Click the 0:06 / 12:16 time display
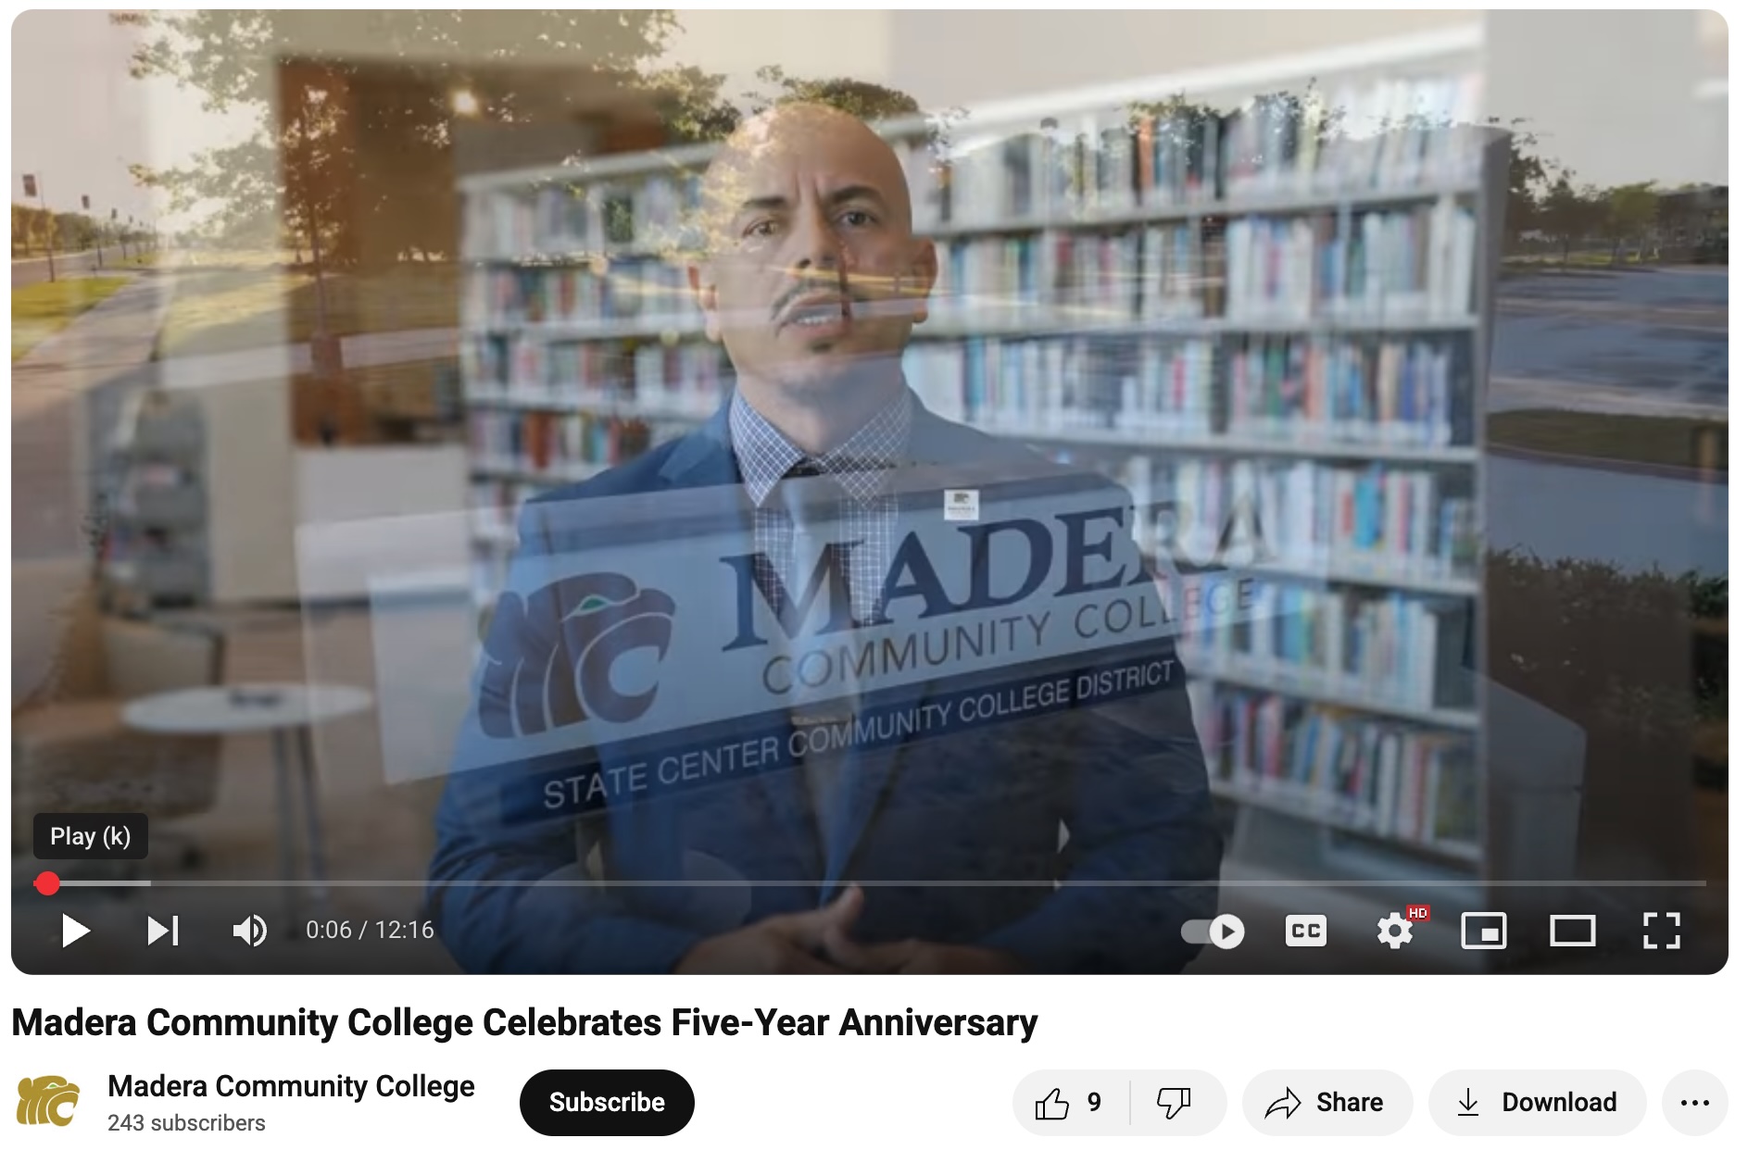 370,931
